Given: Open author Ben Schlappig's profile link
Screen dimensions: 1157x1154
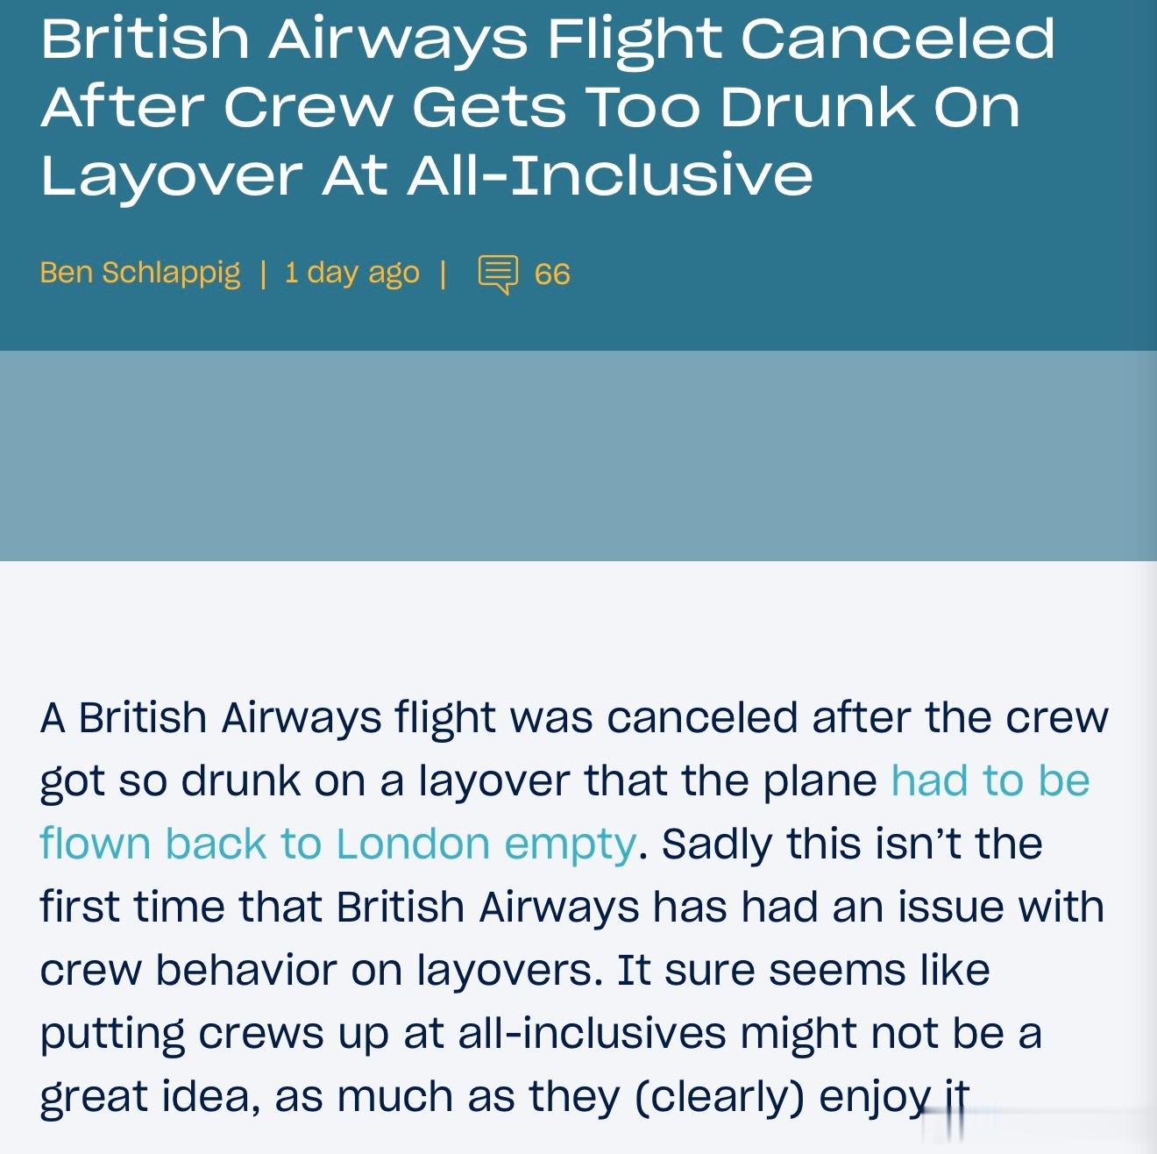Looking at the screenshot, I should 140,273.
